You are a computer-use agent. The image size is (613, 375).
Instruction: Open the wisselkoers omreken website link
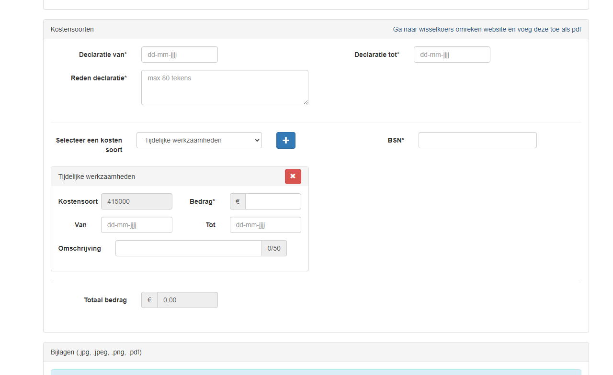pos(487,29)
